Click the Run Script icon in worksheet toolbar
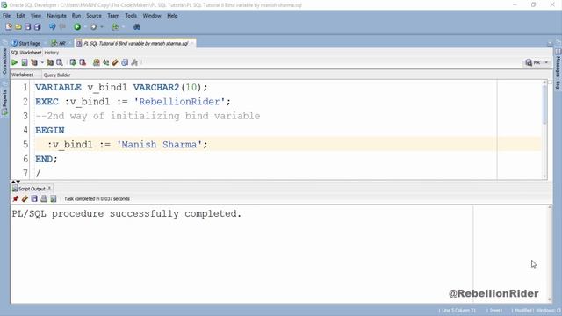Image resolution: width=562 pixels, height=316 pixels. point(25,62)
